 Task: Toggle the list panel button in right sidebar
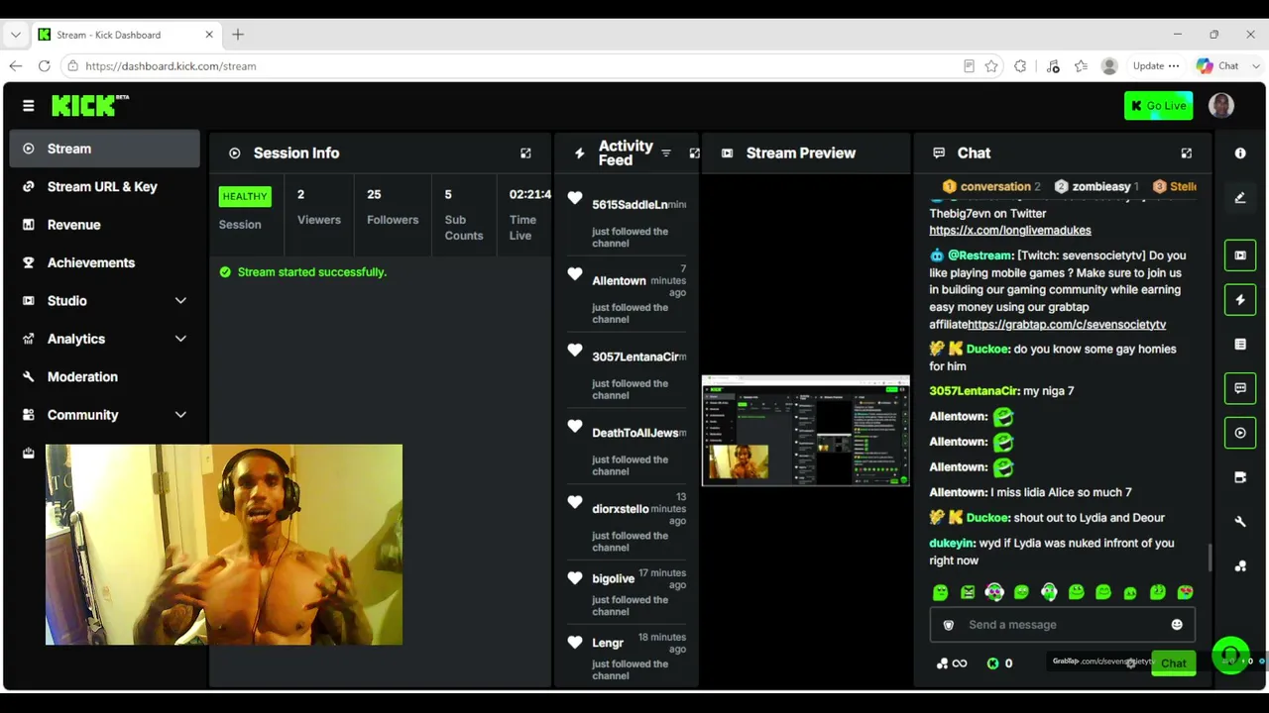[1240, 345]
